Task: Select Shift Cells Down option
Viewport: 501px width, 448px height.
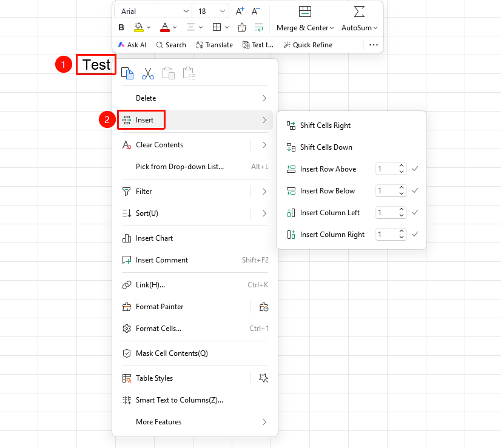Action: pyautogui.click(x=351, y=147)
